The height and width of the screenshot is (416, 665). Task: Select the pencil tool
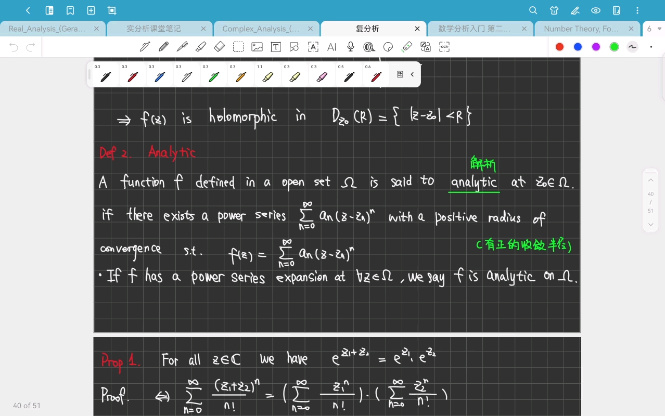click(163, 47)
